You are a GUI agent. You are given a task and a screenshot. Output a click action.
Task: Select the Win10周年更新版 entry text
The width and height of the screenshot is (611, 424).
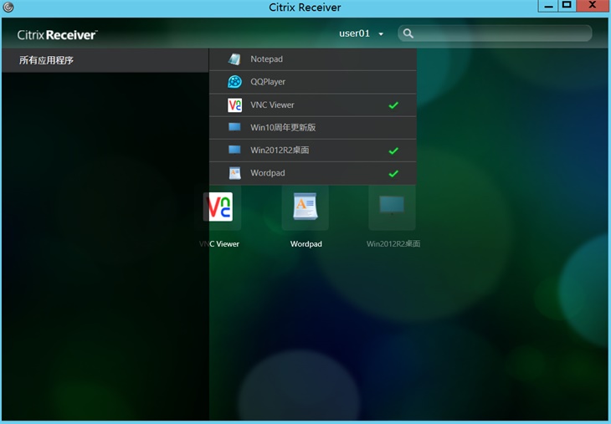[283, 127]
